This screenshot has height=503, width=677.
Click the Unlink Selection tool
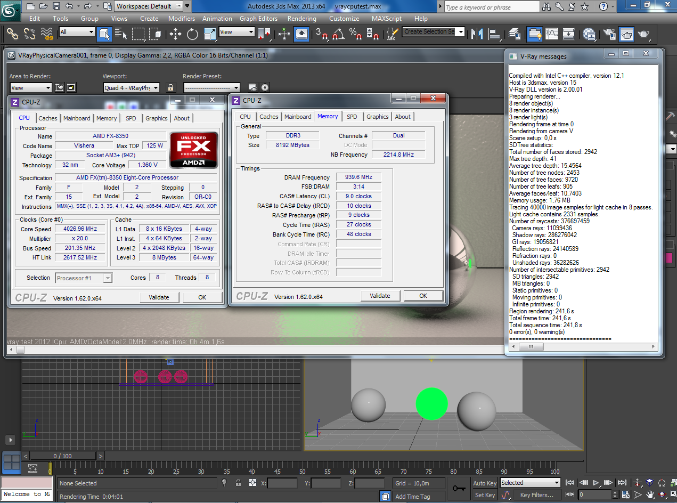point(29,34)
